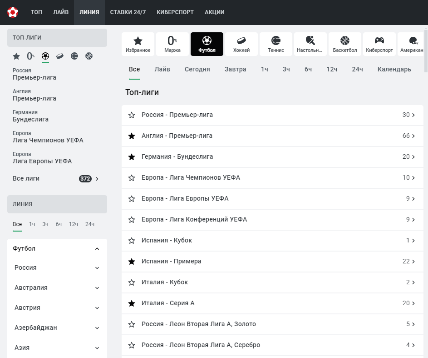Open the Настольный теннис sport tile
Viewport: 428px width, 358px height.
[x=310, y=44]
